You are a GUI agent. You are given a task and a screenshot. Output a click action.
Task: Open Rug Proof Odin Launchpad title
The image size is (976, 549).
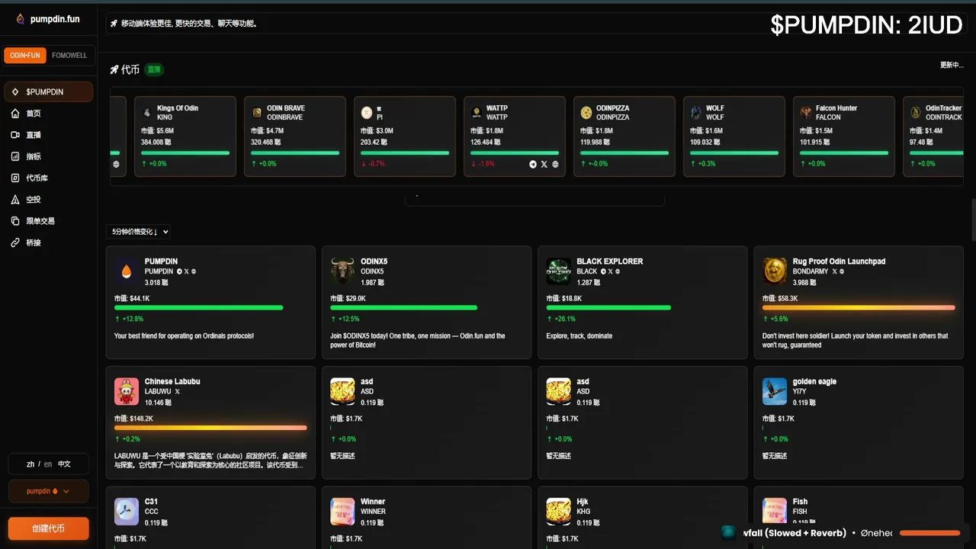click(x=839, y=262)
